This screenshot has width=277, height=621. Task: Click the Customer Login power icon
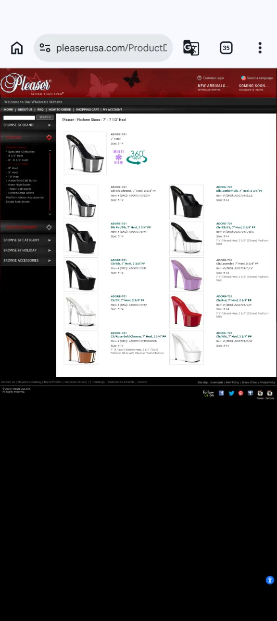[199, 78]
